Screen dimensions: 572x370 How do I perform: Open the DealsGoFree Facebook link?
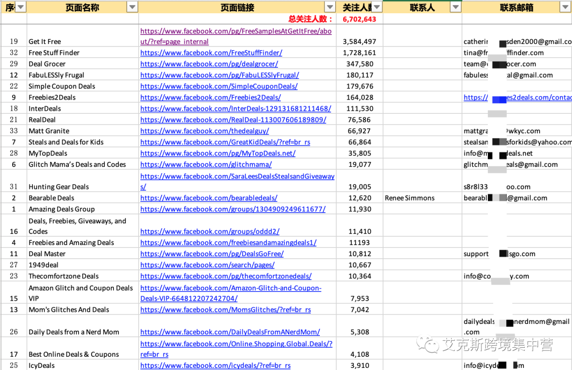click(212, 254)
